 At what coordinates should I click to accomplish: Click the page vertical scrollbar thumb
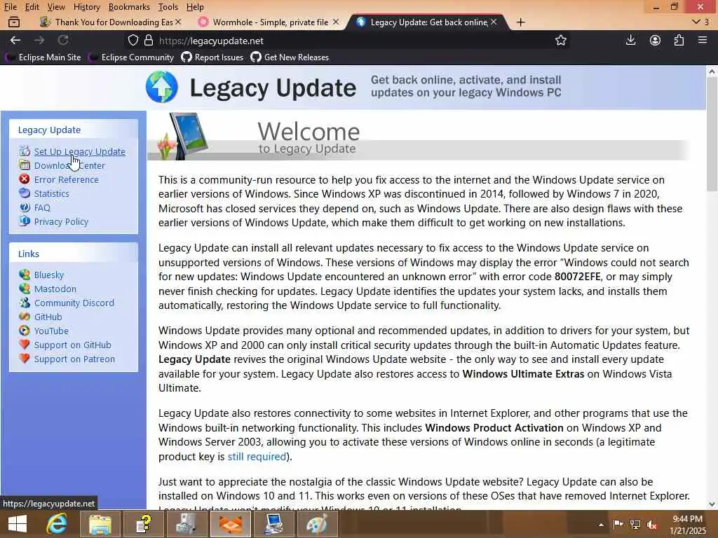(x=712, y=135)
